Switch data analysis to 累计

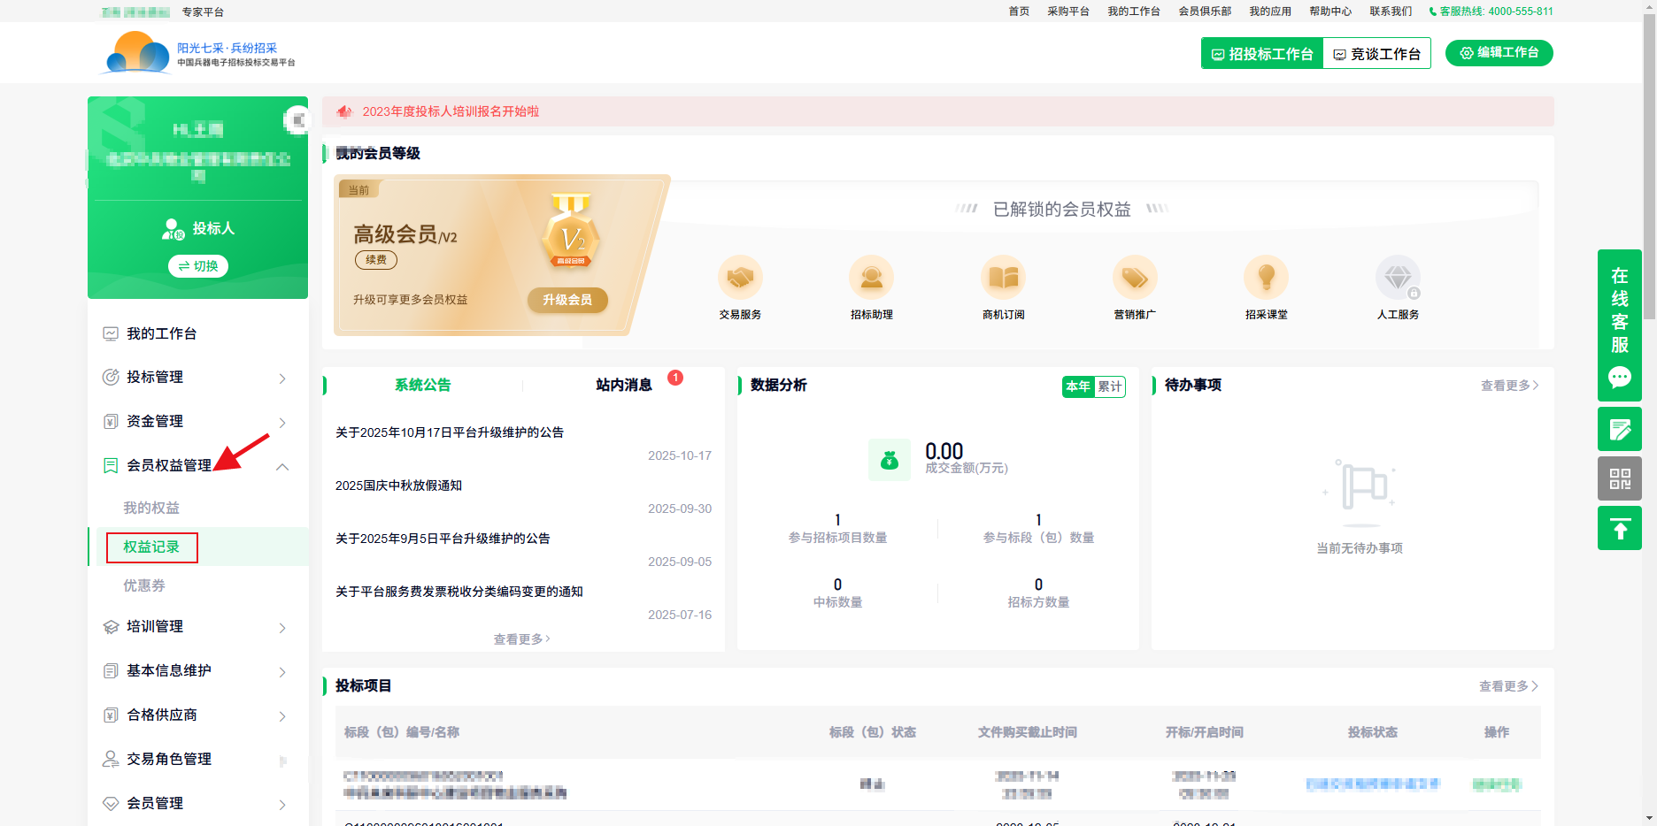pyautogui.click(x=1110, y=386)
